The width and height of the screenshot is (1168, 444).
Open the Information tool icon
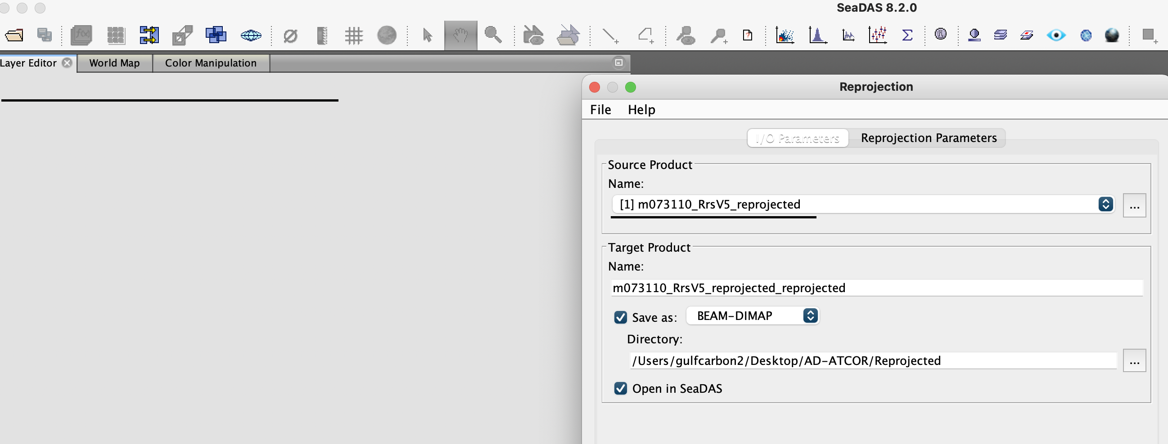(x=941, y=34)
